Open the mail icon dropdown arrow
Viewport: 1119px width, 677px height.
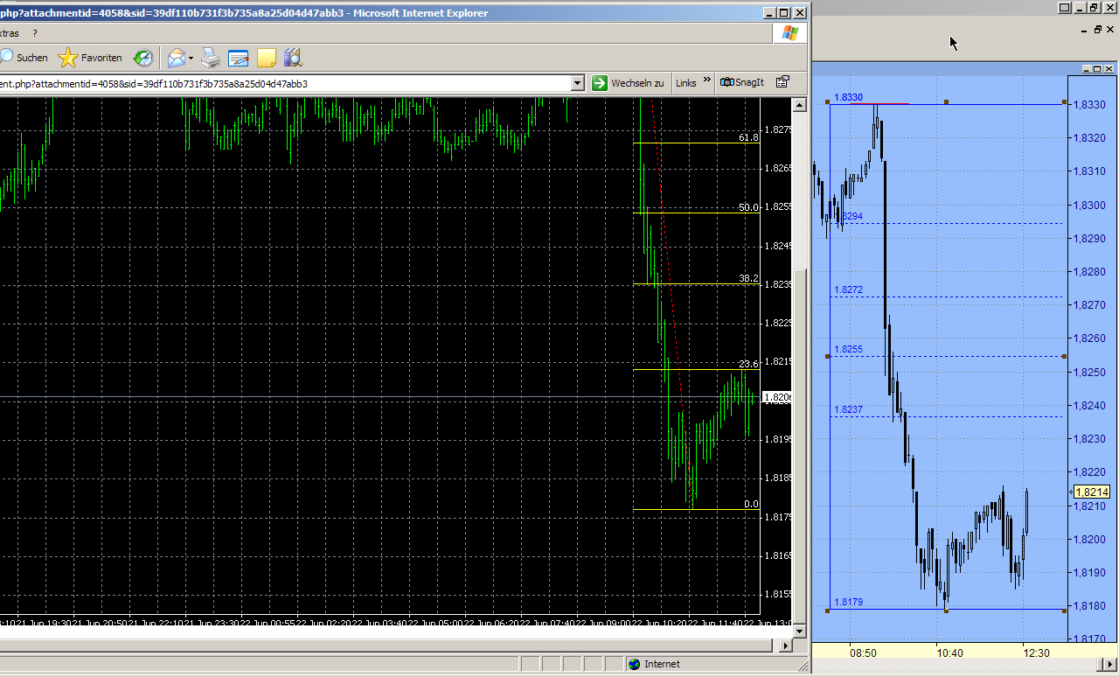pyautogui.click(x=191, y=59)
